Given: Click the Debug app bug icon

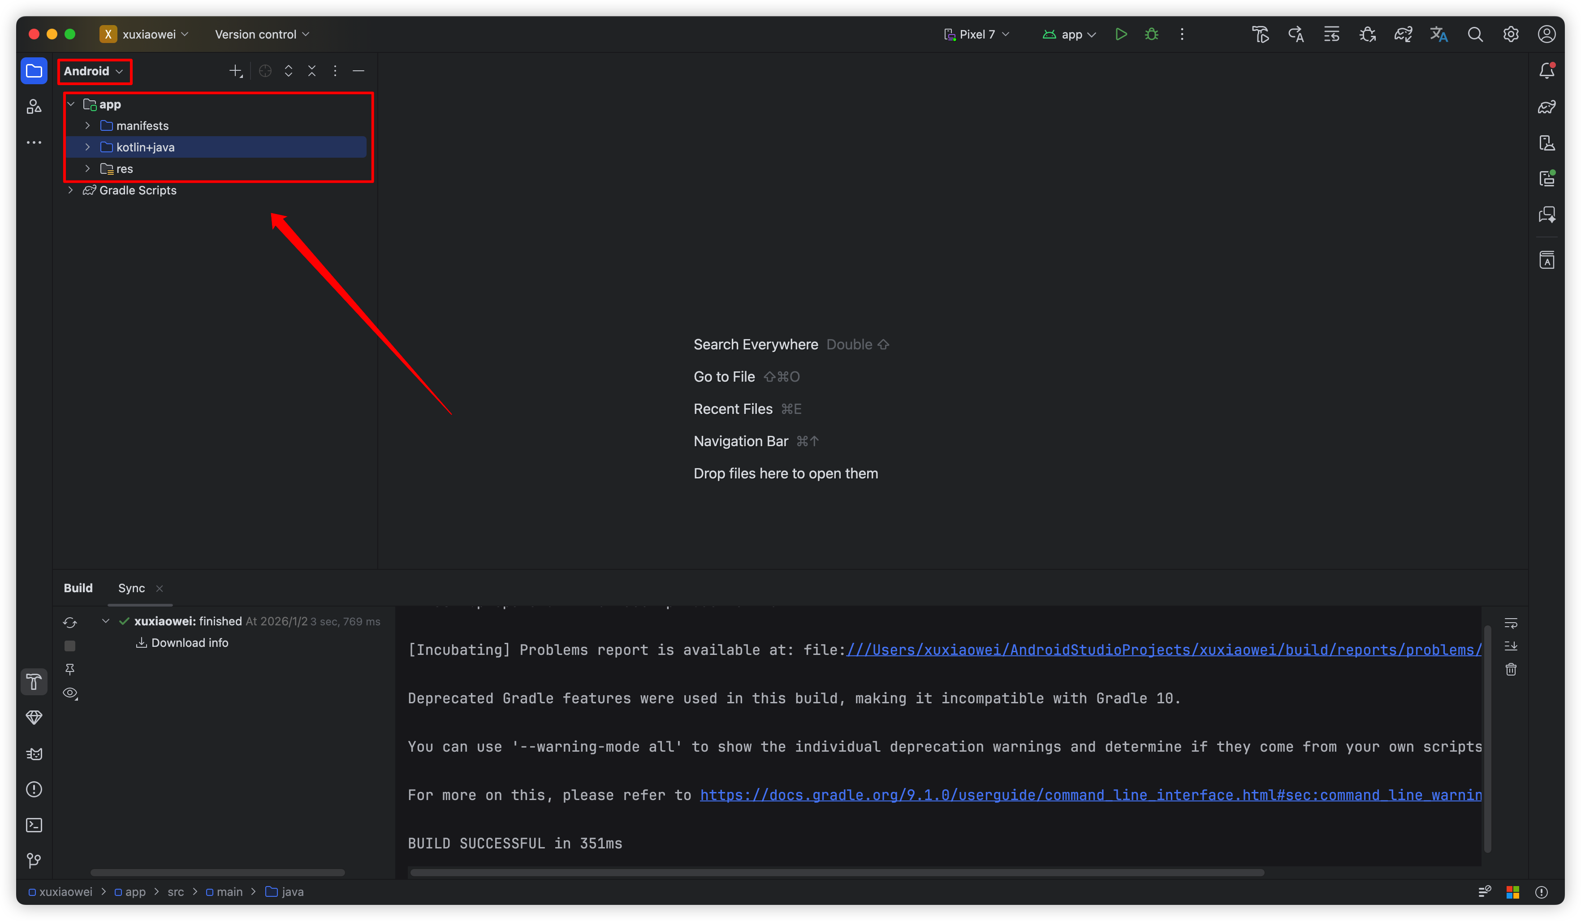Looking at the screenshot, I should click(x=1151, y=34).
